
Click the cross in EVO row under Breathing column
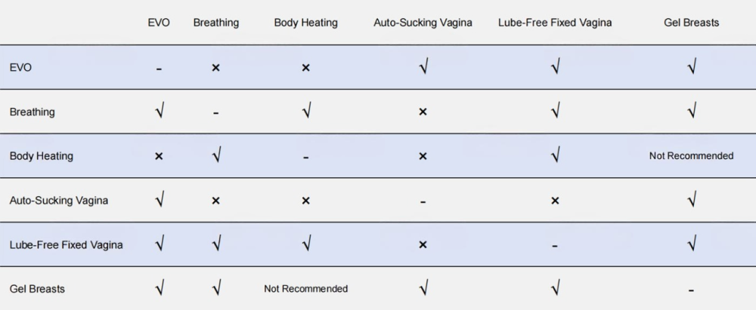tap(215, 67)
